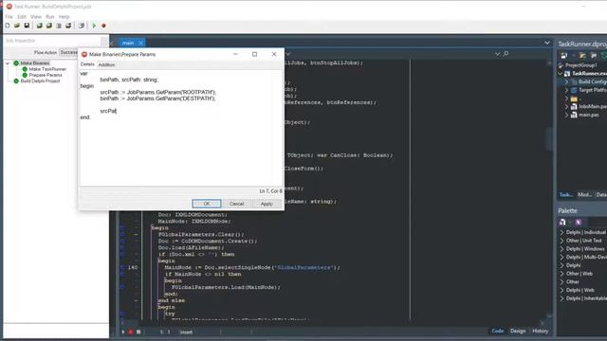Select Make TaskRunner in the job tree
The height and width of the screenshot is (341, 607).
pos(47,69)
